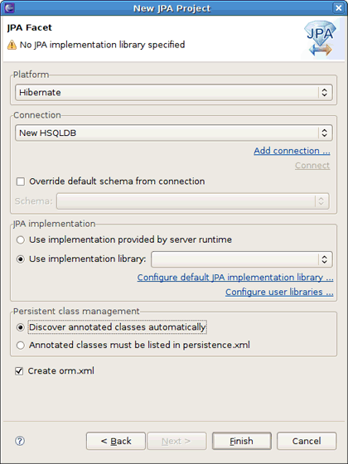Click the Next button
Screen dimensions: 348x464
point(176,441)
